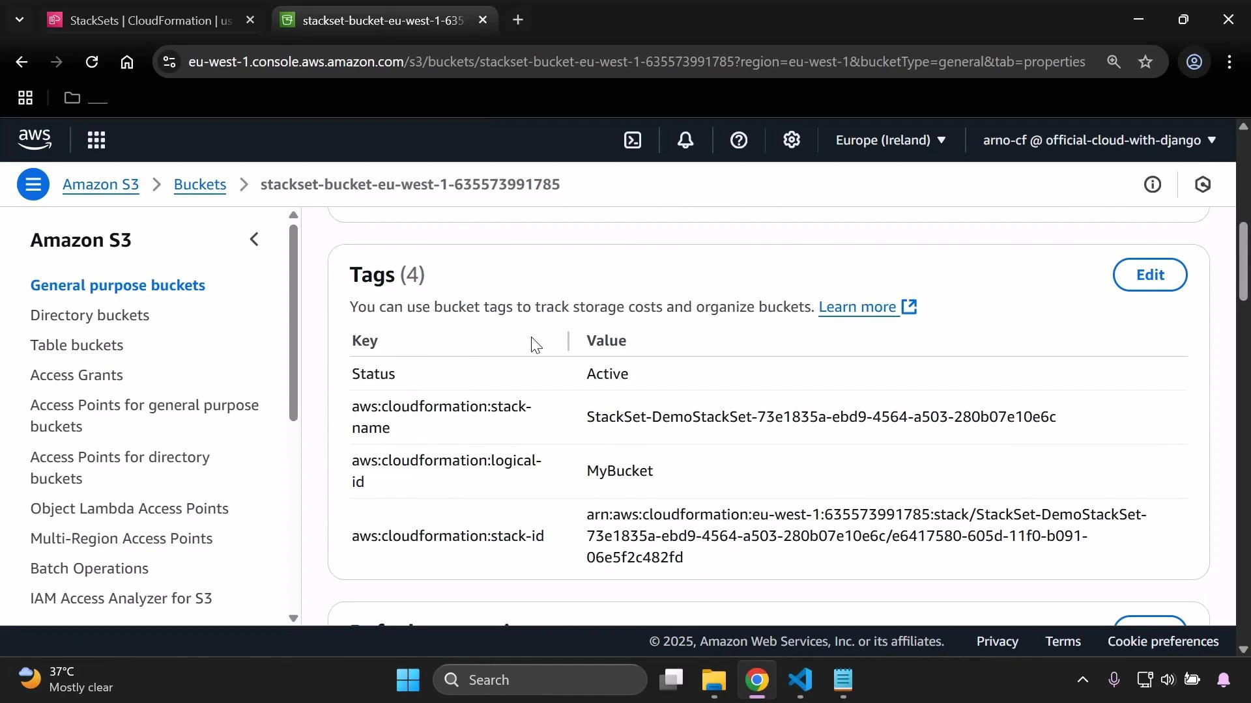Open account settings via the gear icon

[x=792, y=140]
